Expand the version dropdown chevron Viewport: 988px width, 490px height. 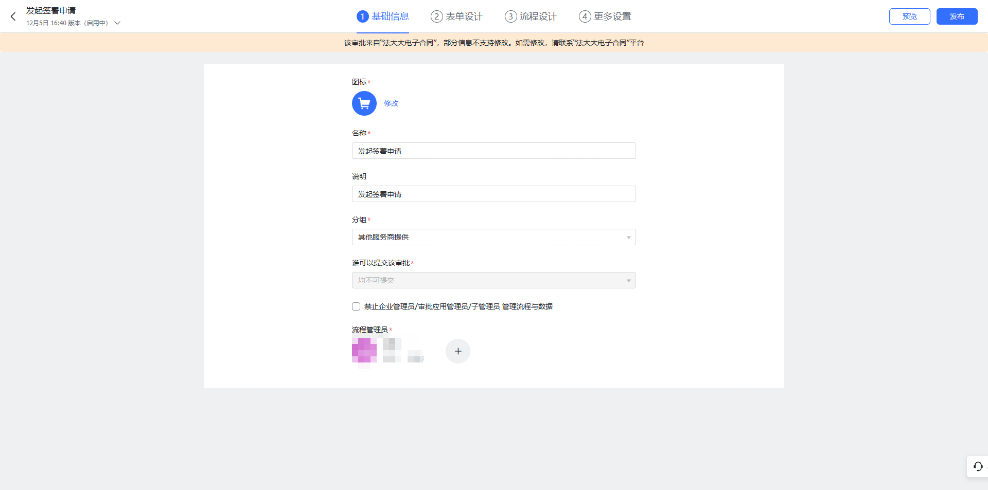point(117,23)
